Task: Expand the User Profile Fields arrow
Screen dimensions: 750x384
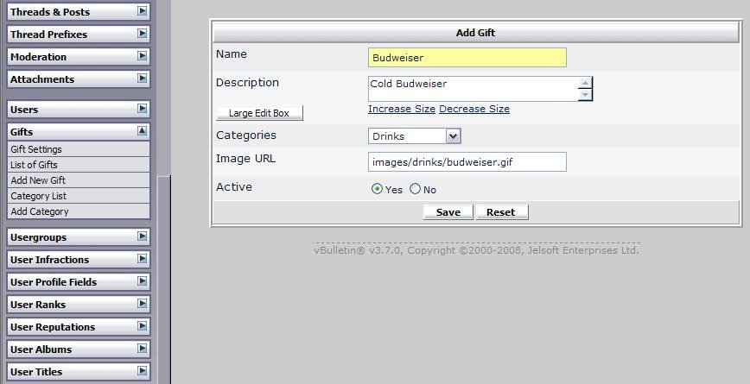Action: point(142,281)
